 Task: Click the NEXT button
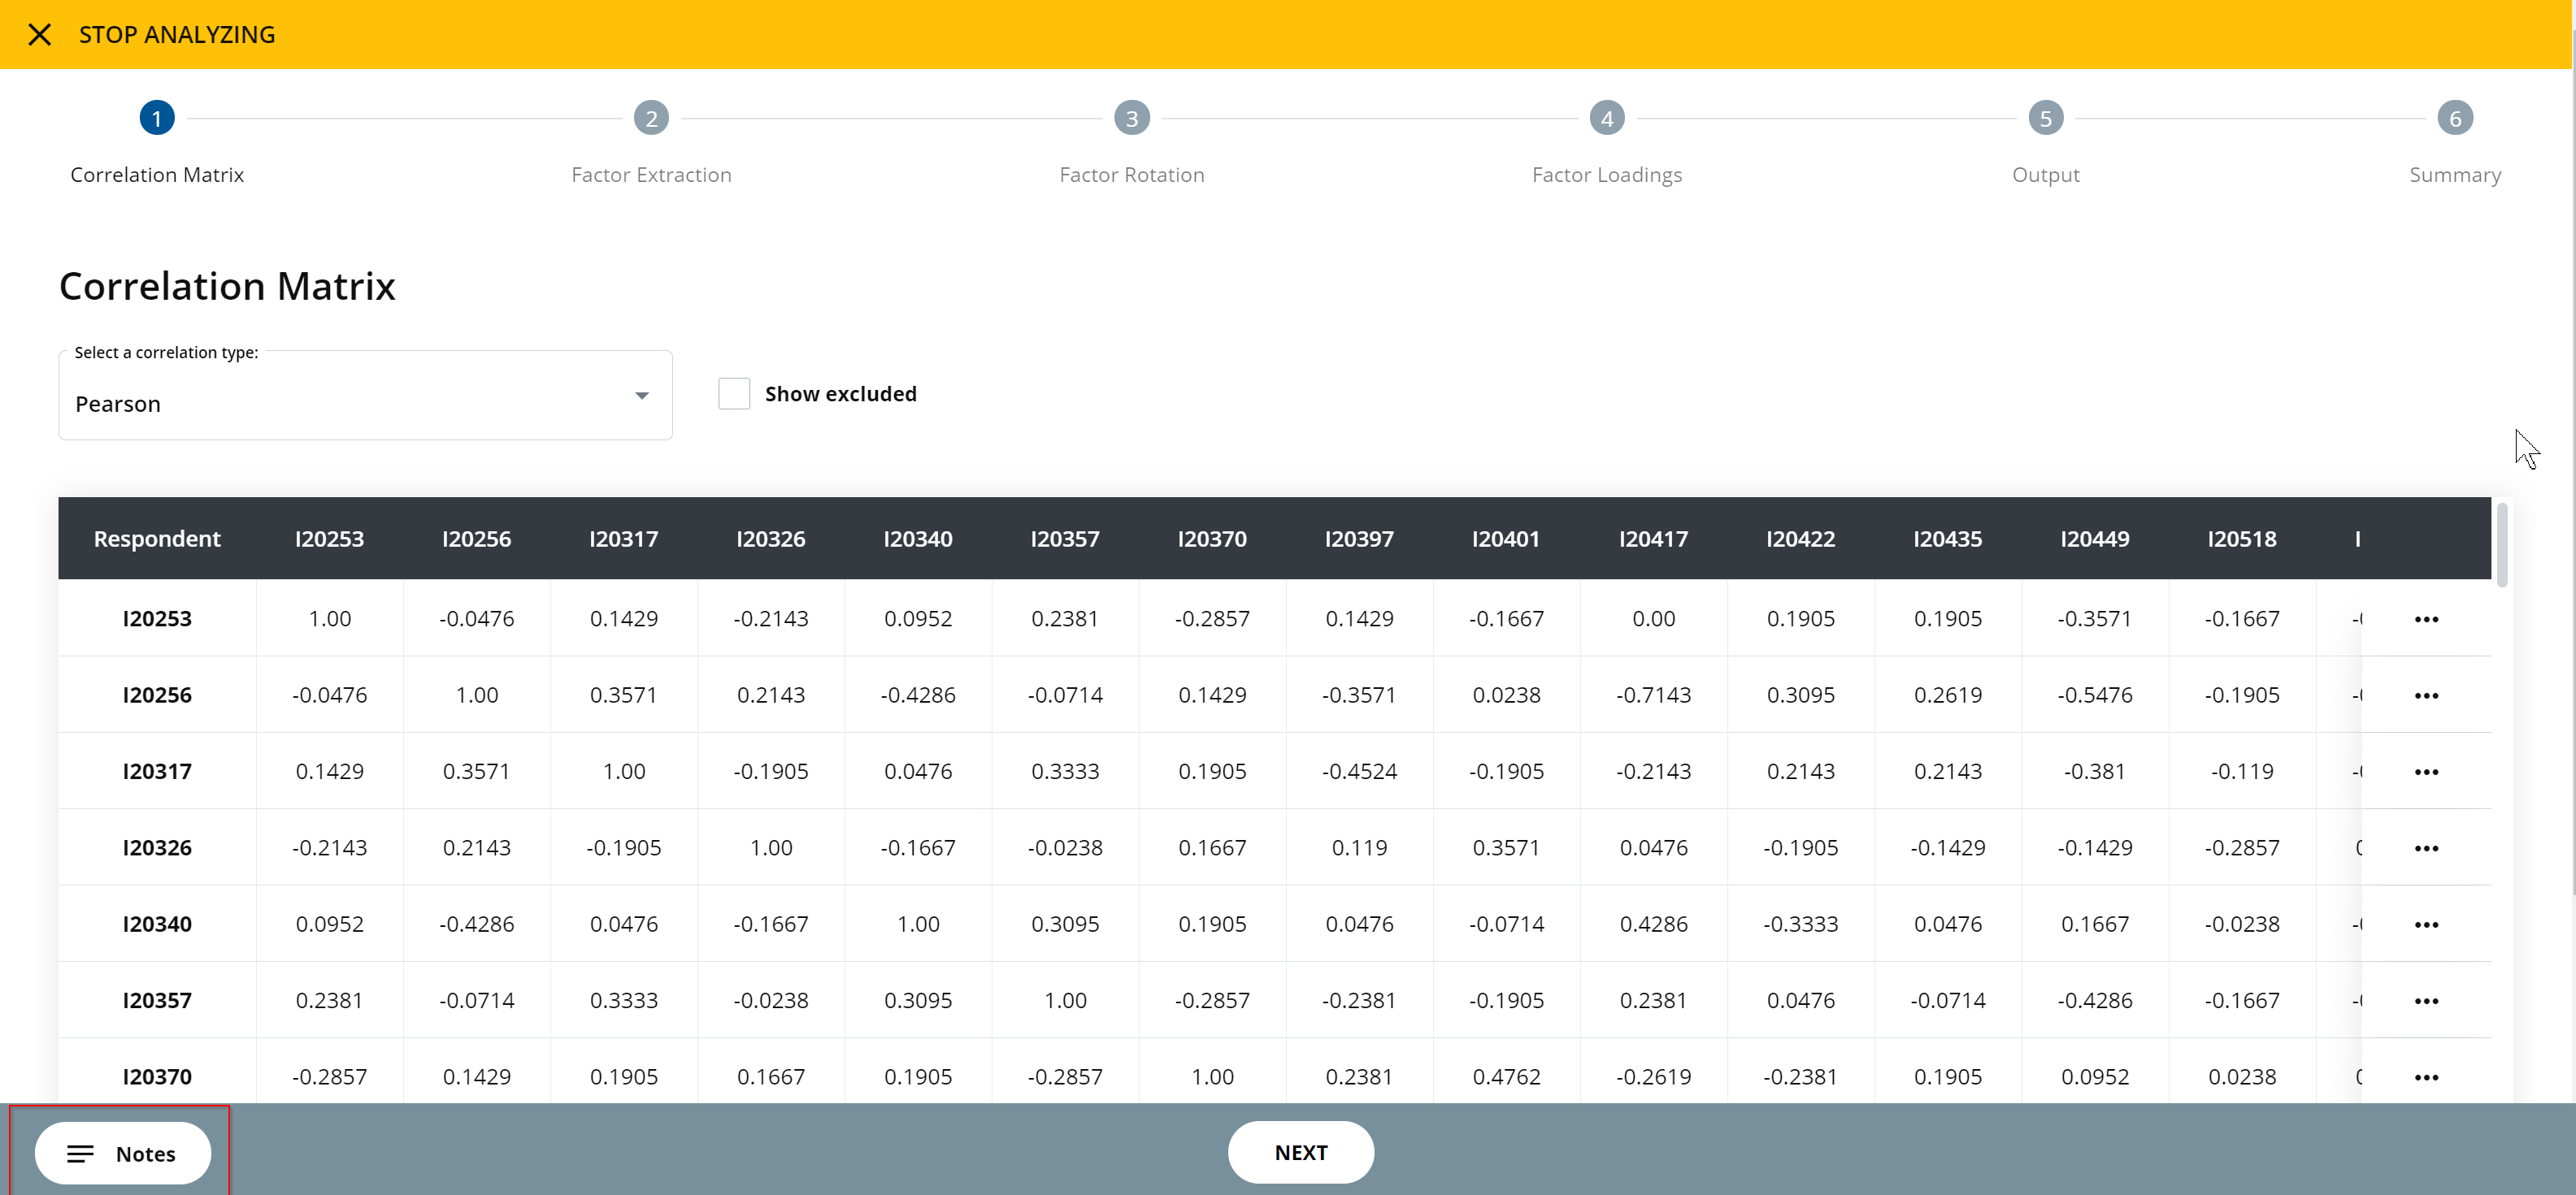[1300, 1152]
